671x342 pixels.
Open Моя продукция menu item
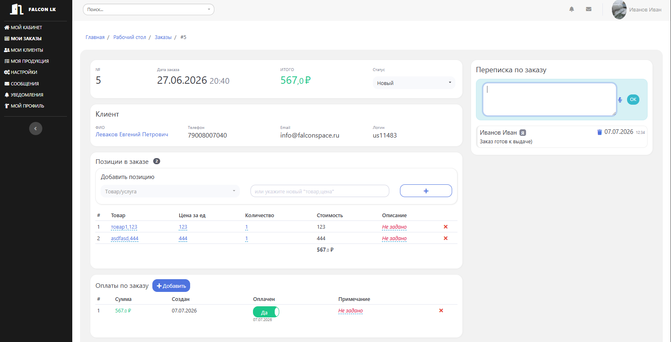point(26,61)
